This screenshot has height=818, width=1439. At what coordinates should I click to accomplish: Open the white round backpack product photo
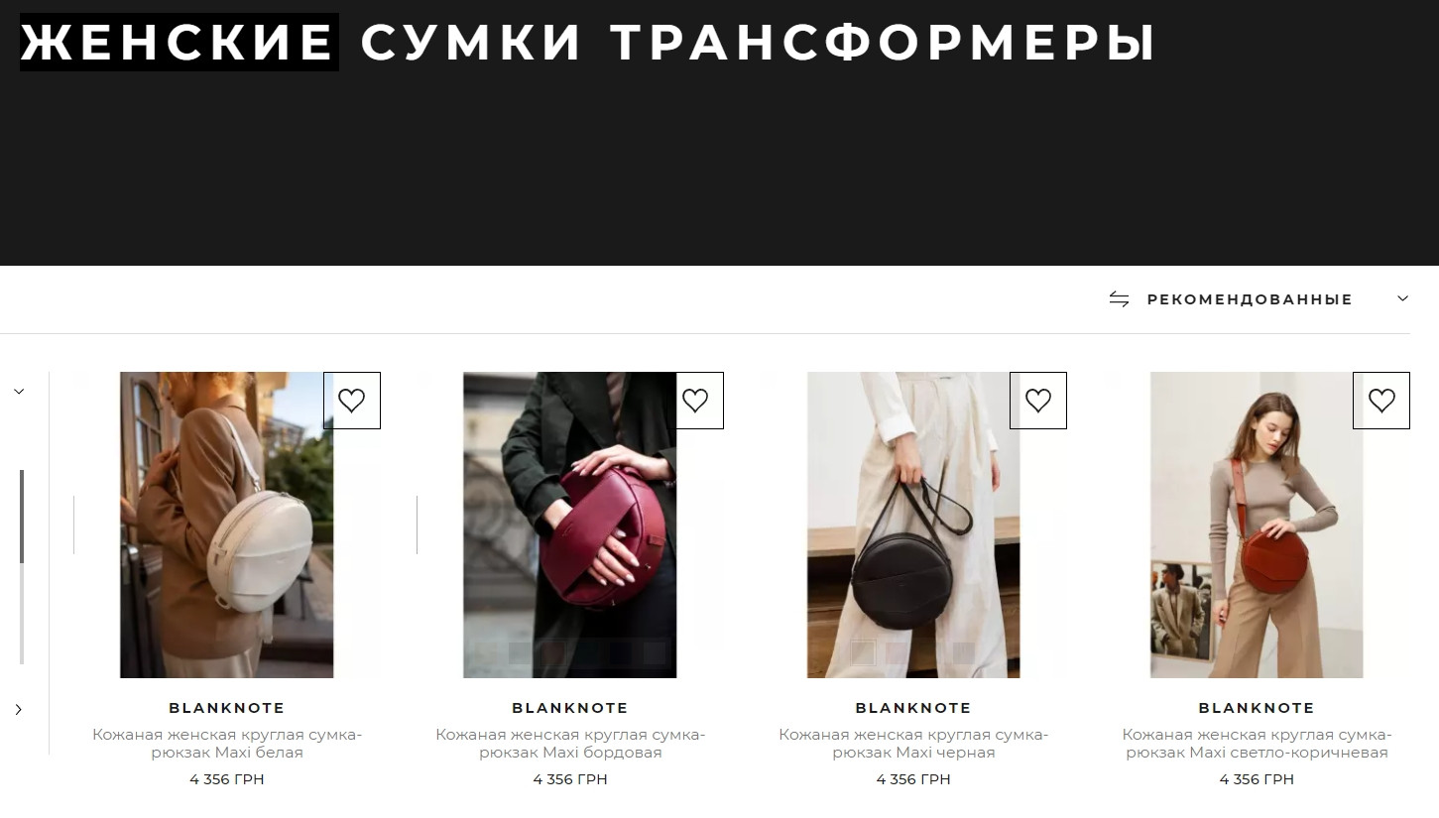pos(226,526)
